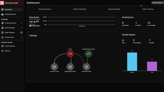Screen dimensions: 164x92
Task: Click the Security Center title text
Action: 12,3
